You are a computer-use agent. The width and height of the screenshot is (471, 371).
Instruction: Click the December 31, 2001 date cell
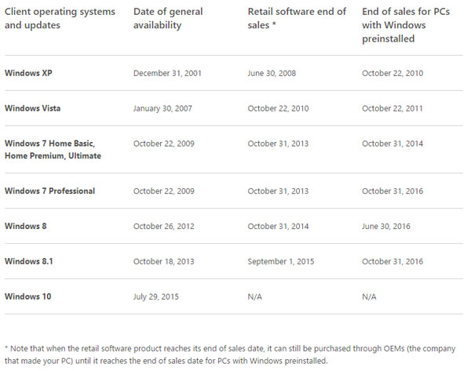coord(166,73)
